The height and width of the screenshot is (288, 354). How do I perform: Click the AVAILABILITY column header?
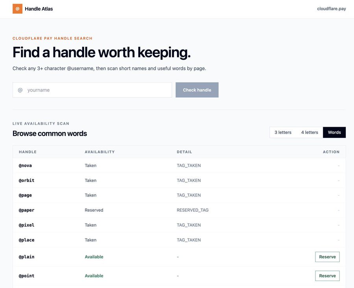tap(100, 152)
